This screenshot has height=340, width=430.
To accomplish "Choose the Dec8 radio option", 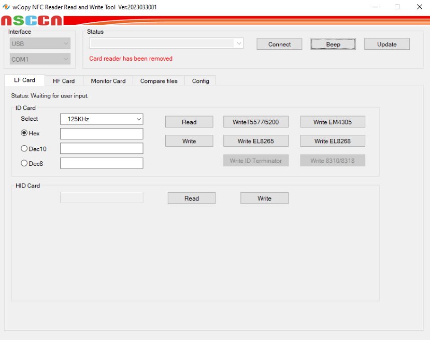I will pyautogui.click(x=24, y=163).
